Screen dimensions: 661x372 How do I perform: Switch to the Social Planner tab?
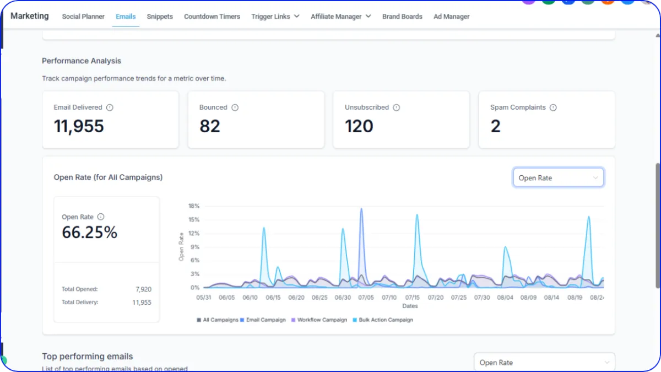pos(83,17)
